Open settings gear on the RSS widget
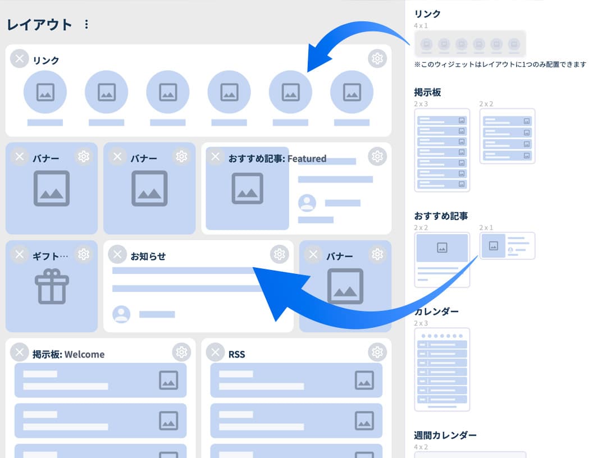The image size is (593, 458). click(377, 352)
